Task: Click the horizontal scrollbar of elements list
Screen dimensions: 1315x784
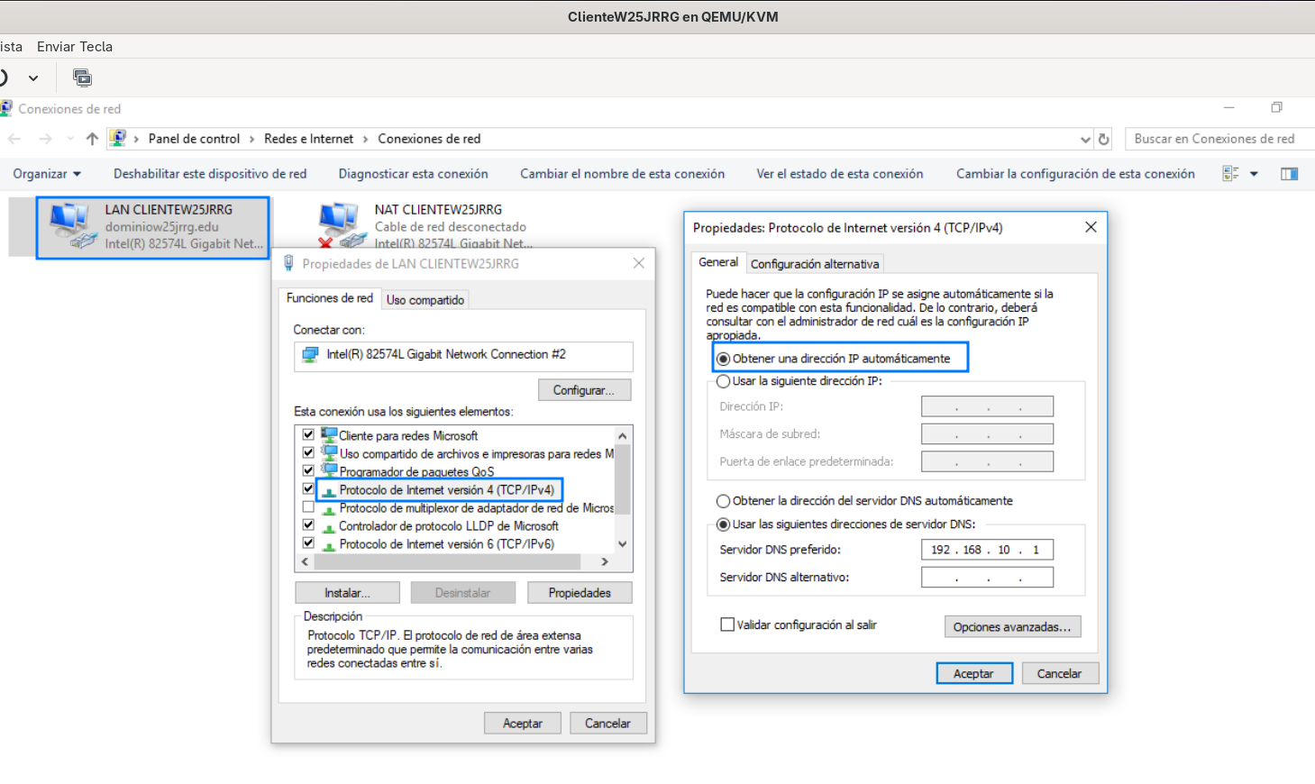Action: point(448,561)
